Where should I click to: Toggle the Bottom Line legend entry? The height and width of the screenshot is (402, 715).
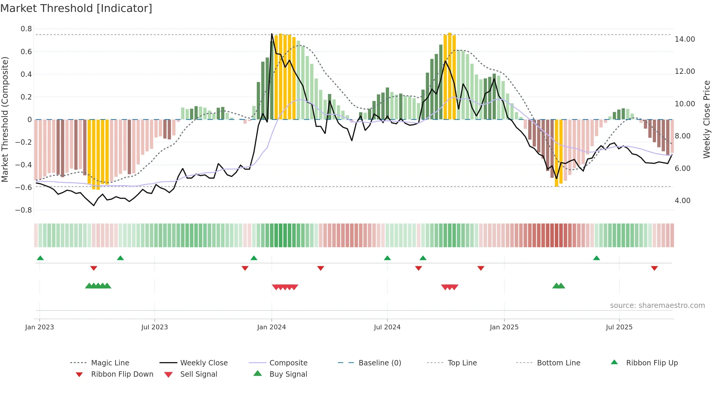pyautogui.click(x=548, y=363)
